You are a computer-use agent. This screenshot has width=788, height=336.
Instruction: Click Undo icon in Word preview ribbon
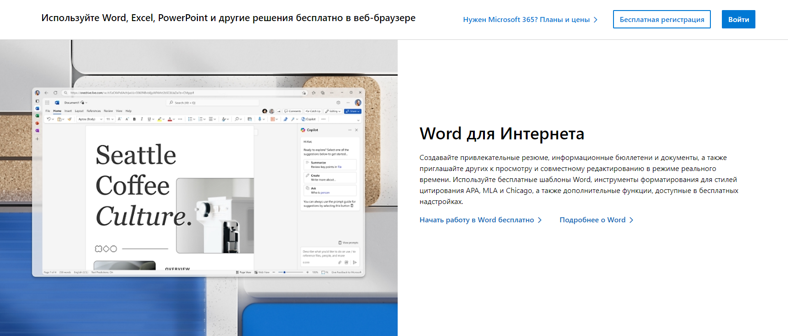point(49,119)
